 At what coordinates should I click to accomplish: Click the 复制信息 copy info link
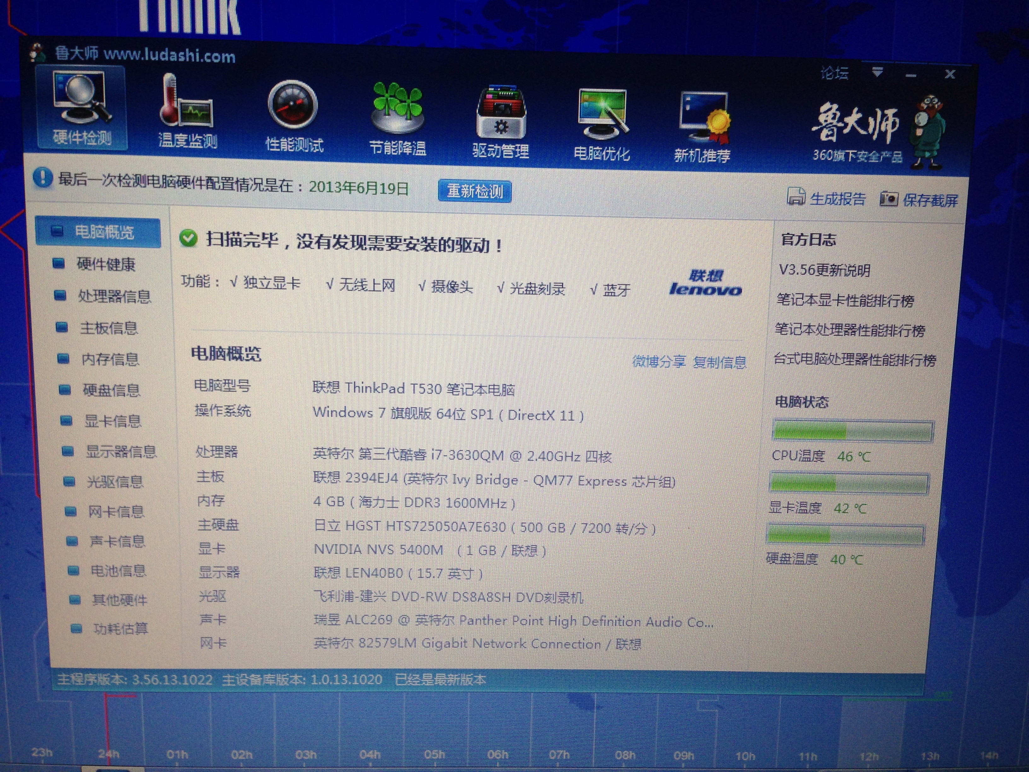point(720,362)
